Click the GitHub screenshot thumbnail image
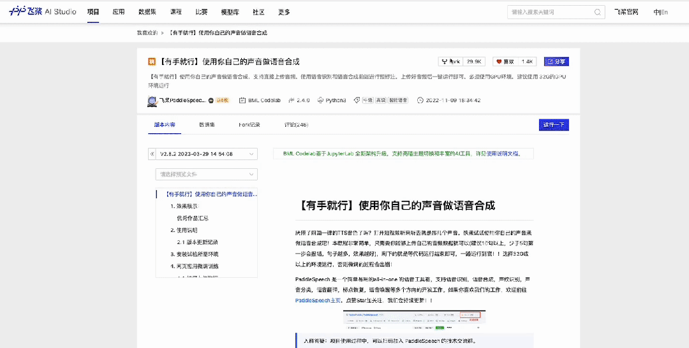Image resolution: width=689 pixels, height=348 pixels. [x=415, y=321]
